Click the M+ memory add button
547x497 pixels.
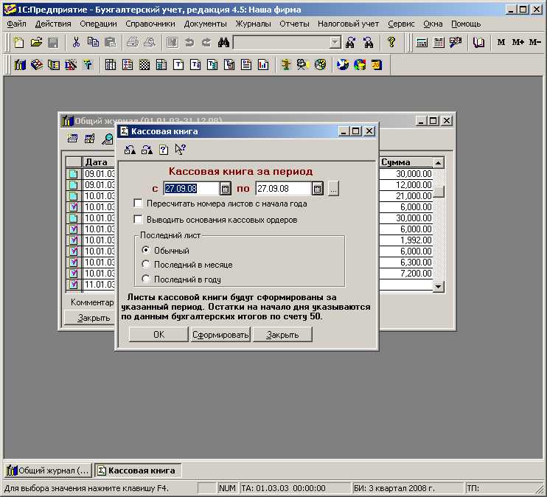[x=518, y=43]
